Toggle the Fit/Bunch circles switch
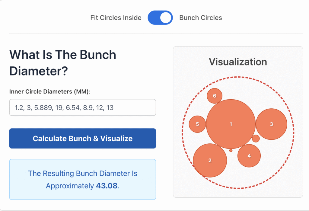This screenshot has height=211, width=309. (160, 18)
